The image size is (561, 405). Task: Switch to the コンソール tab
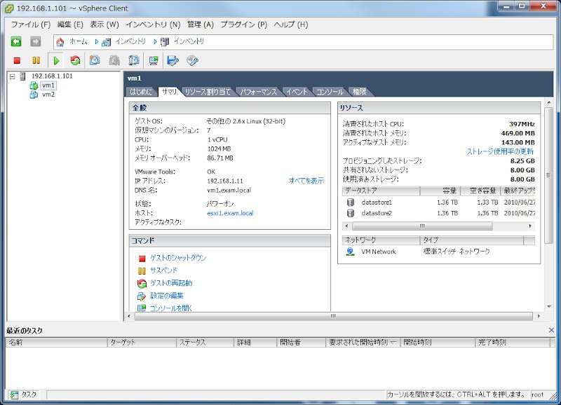coord(330,92)
